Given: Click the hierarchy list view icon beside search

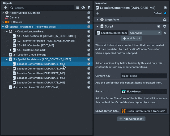Looking at the screenshot, I should point(78,8).
